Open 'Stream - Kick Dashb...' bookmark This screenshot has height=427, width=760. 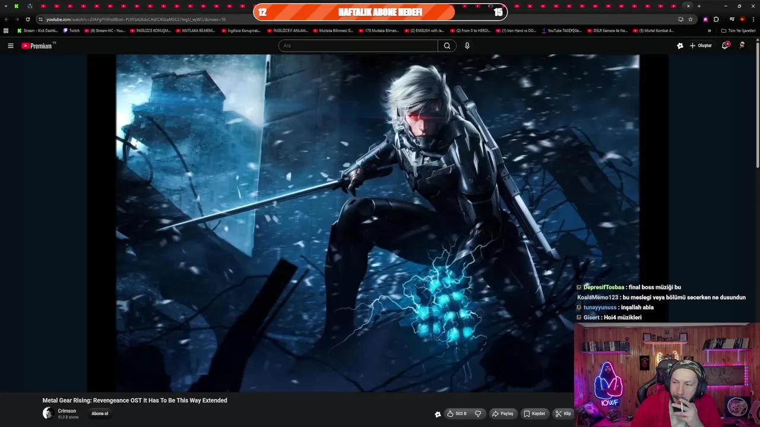[37, 30]
